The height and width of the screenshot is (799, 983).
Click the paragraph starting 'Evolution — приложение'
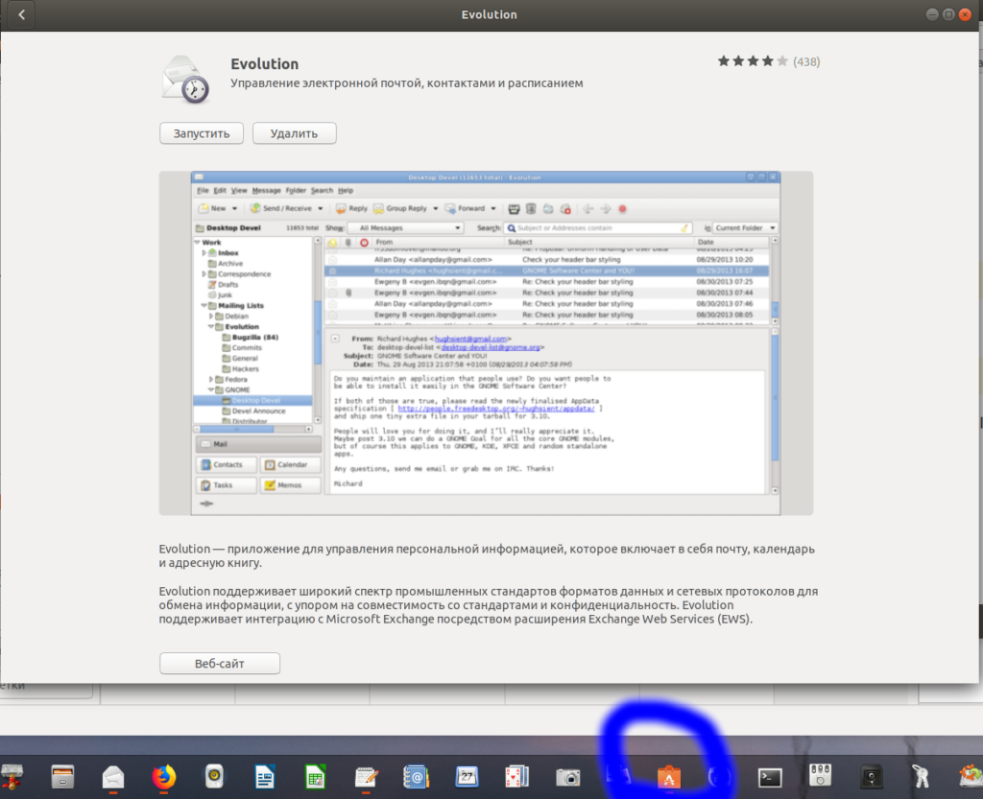(x=487, y=555)
